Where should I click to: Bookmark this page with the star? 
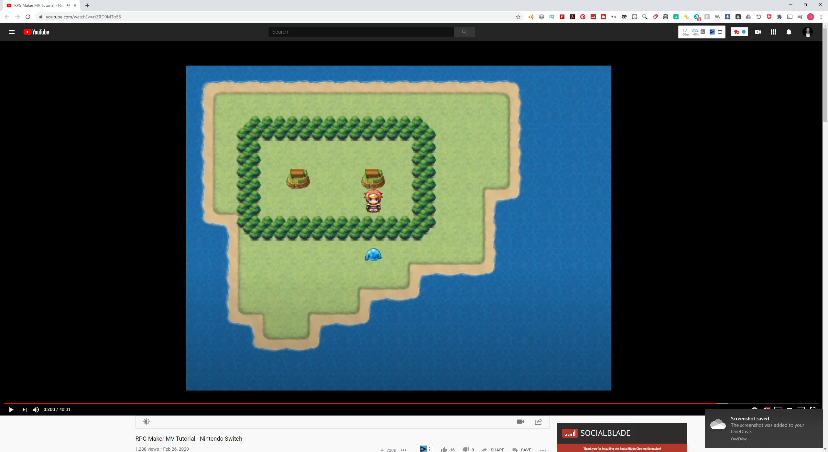(518, 17)
